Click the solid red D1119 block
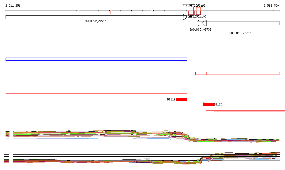 (x=181, y=99)
